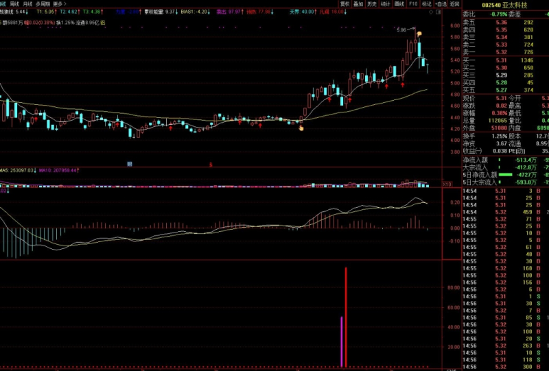Click the 复权 toolbar button
549x371 pixels.
[344, 3]
